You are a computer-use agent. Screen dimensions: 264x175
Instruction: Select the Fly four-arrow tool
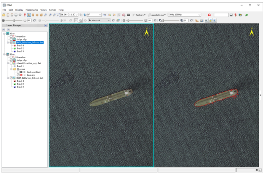[37, 15]
